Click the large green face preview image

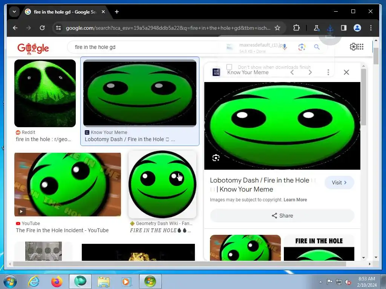(282, 126)
